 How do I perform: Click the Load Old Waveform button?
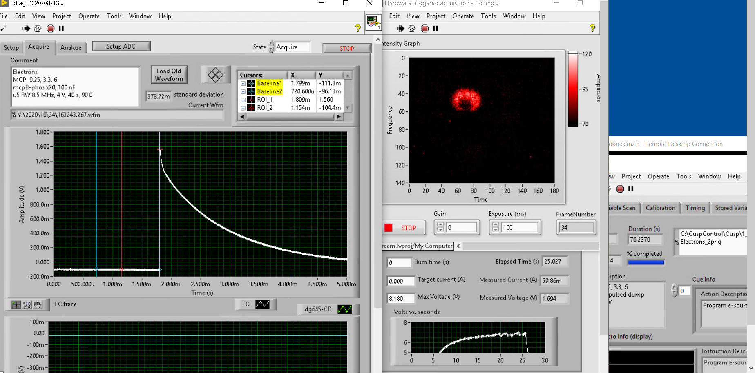point(169,75)
